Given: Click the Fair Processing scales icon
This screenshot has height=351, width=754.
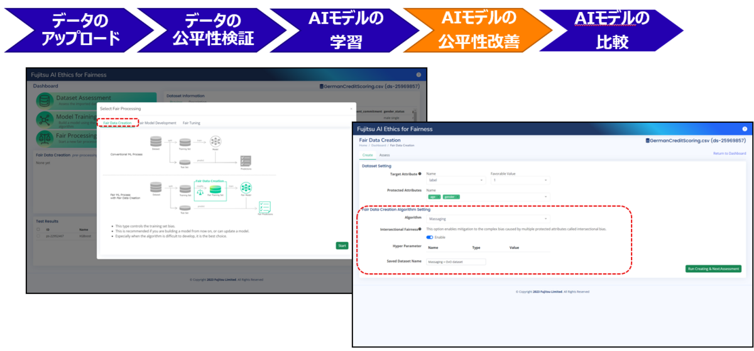Looking at the screenshot, I should click(x=45, y=138).
